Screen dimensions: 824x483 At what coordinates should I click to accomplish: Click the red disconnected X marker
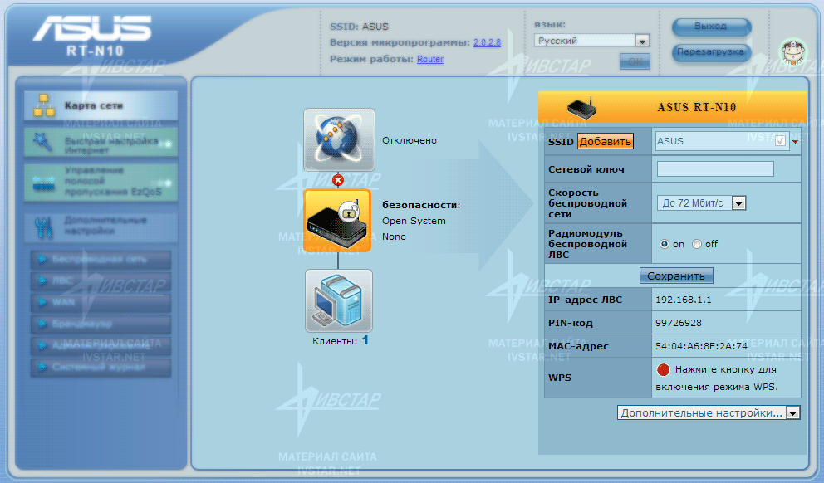tap(338, 180)
